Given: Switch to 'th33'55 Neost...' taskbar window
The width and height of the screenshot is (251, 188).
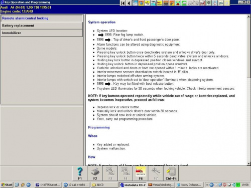Looking at the screenshot, I should point(48,185).
